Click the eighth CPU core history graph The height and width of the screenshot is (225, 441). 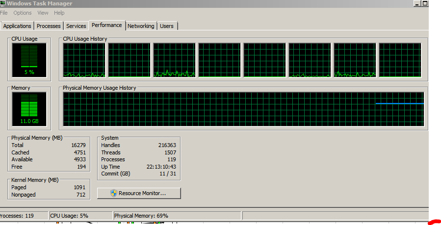click(x=400, y=60)
